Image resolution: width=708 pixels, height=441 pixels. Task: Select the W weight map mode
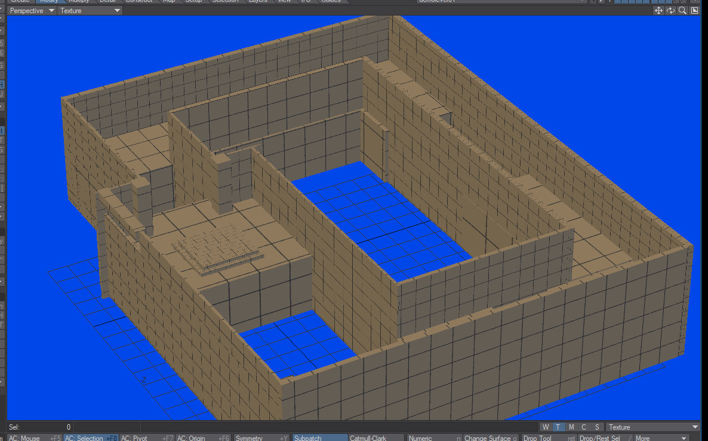(x=546, y=427)
